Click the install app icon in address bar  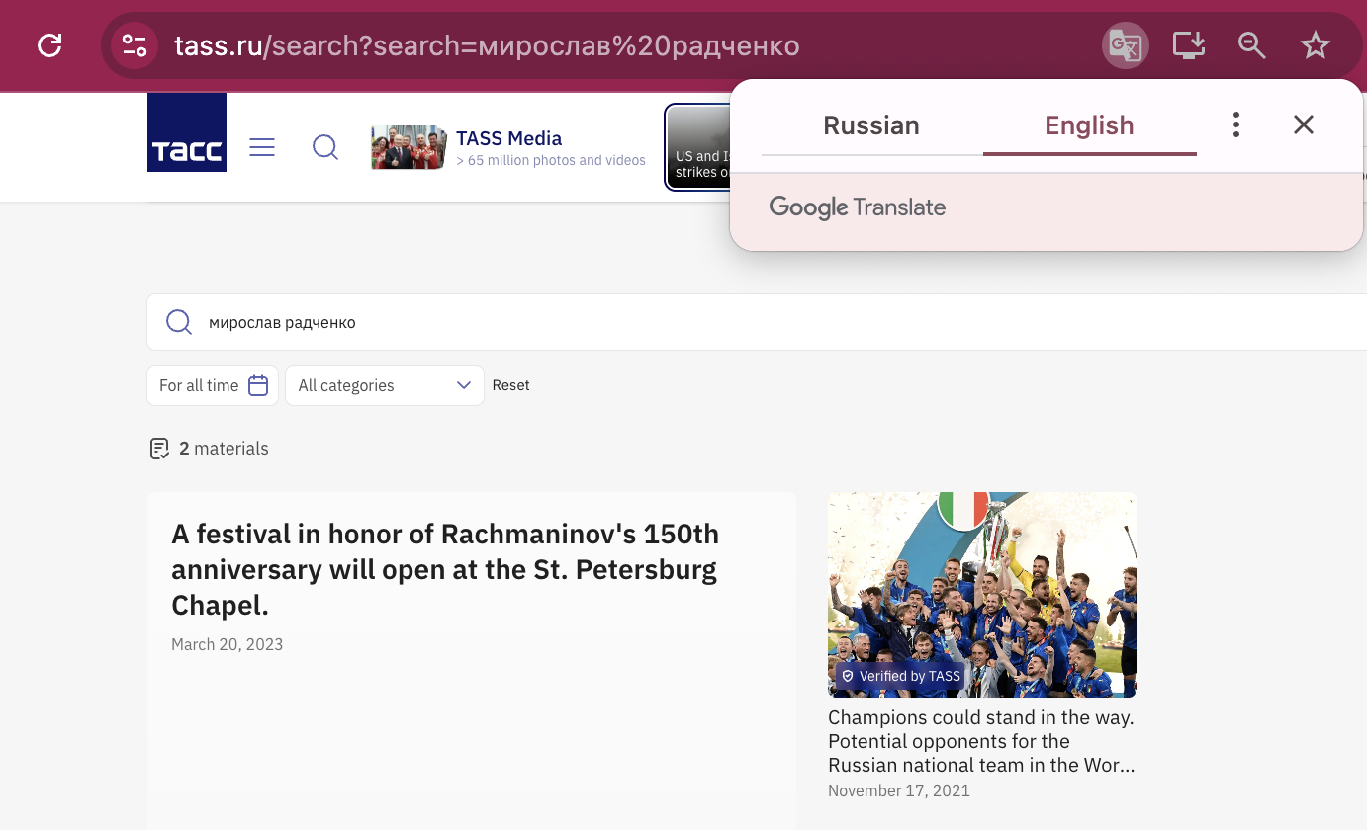(1188, 45)
